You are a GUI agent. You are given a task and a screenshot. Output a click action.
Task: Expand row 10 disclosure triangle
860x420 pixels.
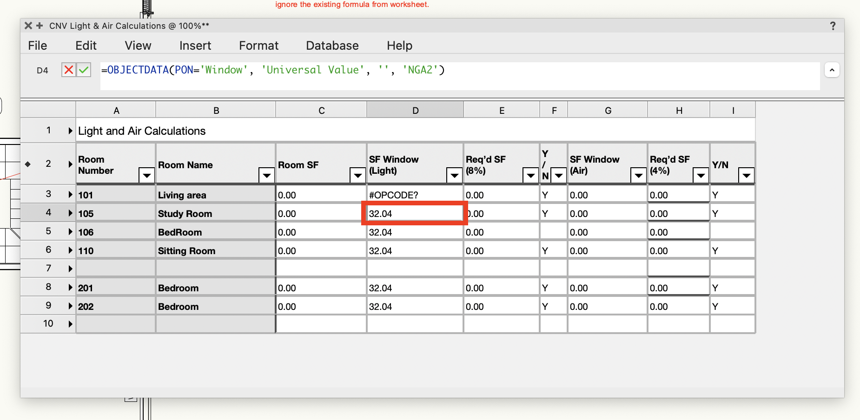point(70,324)
